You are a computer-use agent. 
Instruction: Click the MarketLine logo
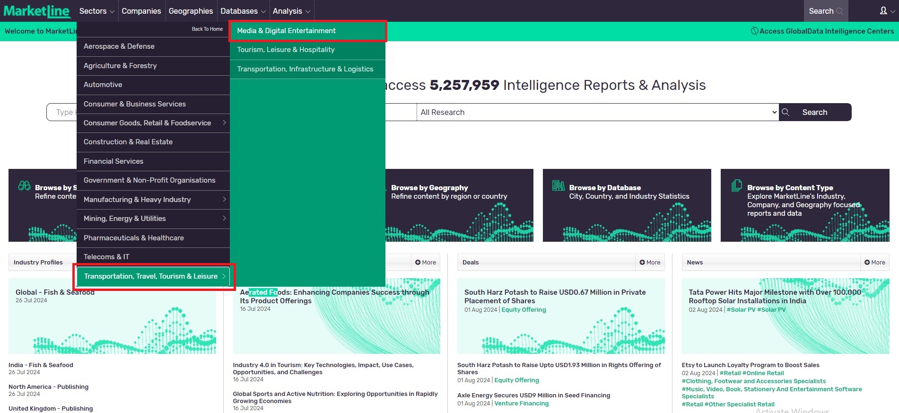point(37,11)
